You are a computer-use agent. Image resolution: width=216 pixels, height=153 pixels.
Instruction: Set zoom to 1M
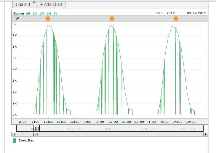click(x=48, y=13)
